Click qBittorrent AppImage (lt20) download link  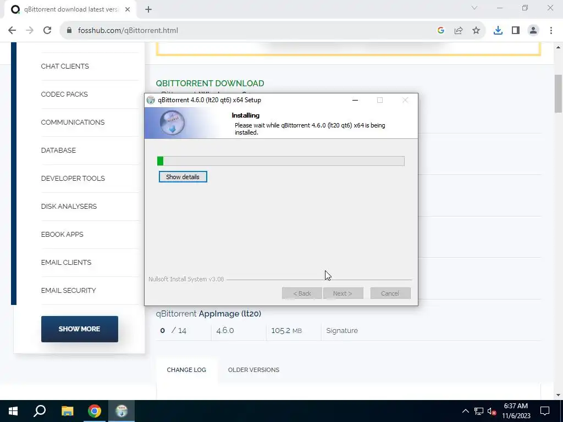pyautogui.click(x=208, y=314)
